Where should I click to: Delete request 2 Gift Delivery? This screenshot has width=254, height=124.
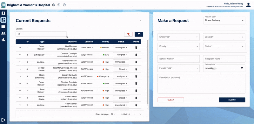coord(136,55)
